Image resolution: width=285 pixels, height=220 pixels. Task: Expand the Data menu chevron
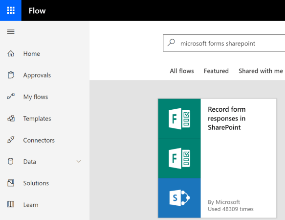[79, 161]
